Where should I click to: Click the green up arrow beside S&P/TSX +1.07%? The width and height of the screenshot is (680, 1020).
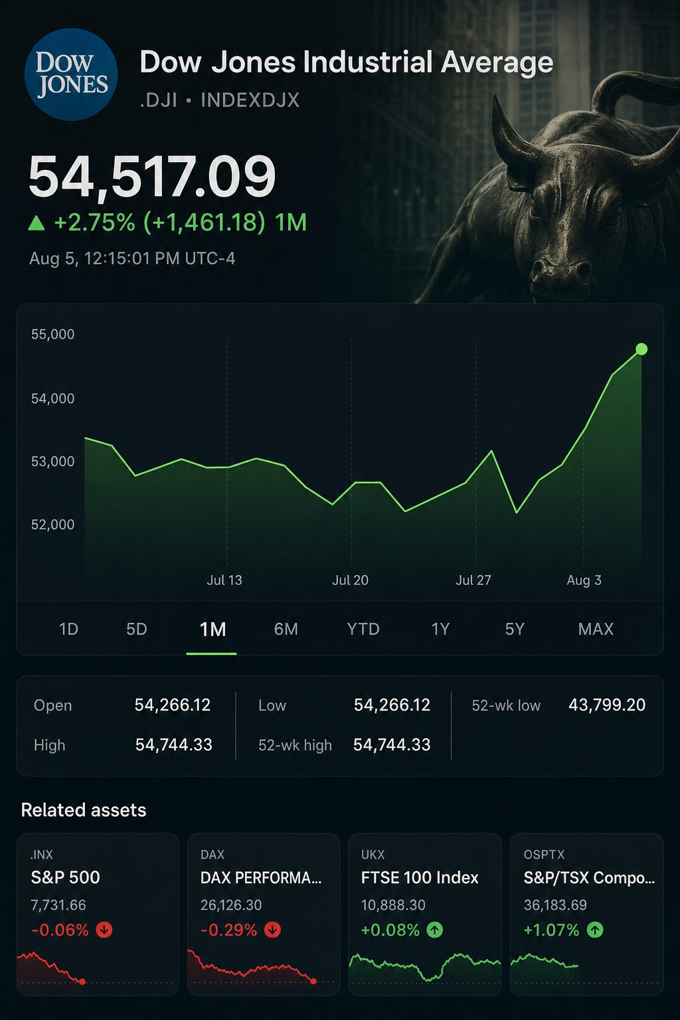point(595,930)
